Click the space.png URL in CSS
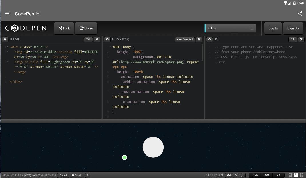This screenshot has width=306, height=178. (x=152, y=62)
